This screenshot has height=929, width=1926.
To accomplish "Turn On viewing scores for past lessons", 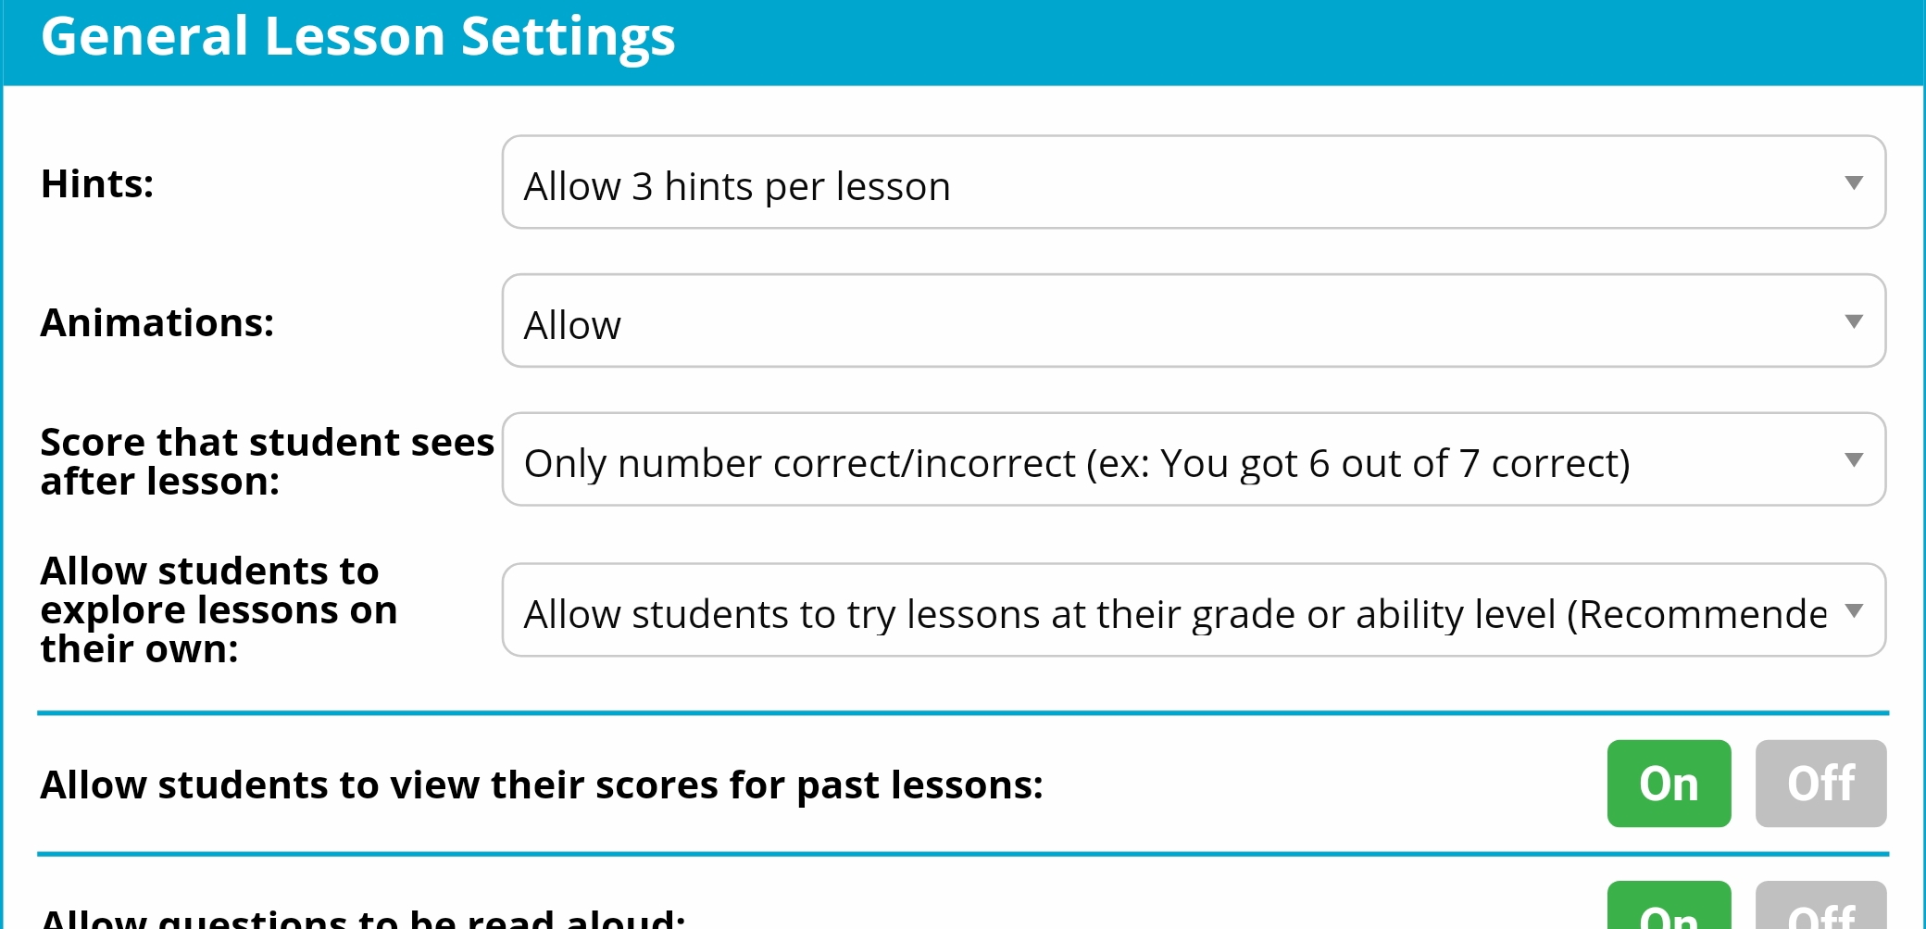I will click(1669, 784).
